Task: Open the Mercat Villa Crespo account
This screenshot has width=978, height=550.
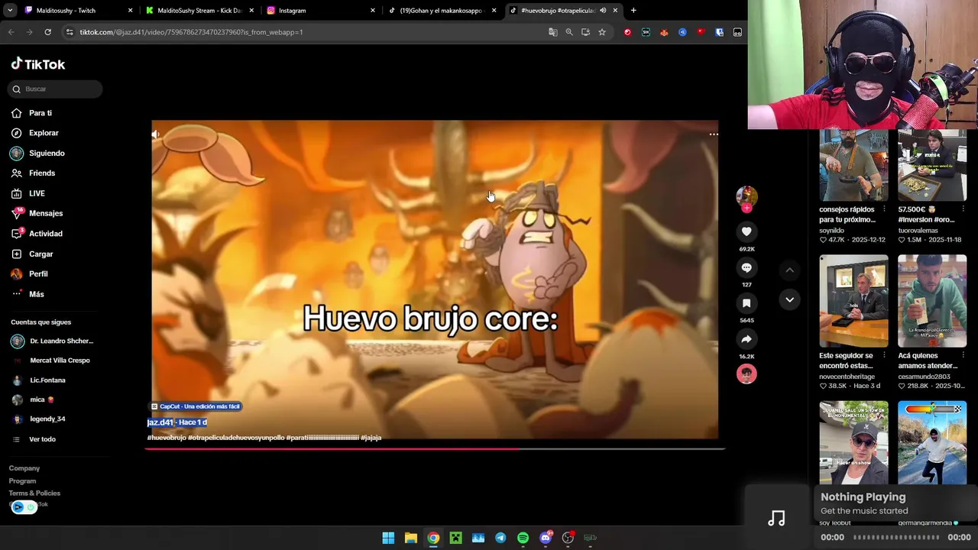Action: coord(50,361)
